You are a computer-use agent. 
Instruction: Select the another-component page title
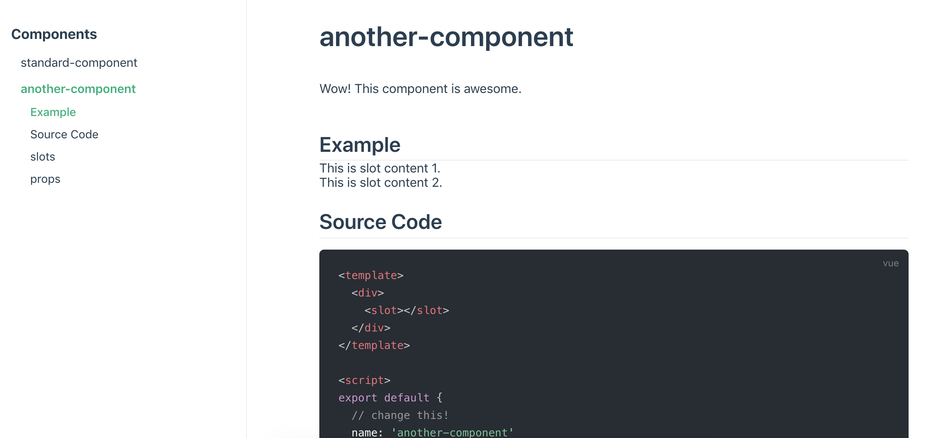446,37
